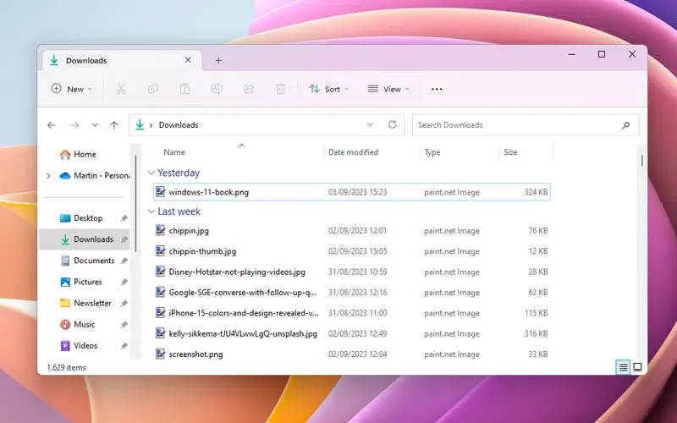
Task: Expand the address bar history dropdown
Action: [370, 124]
